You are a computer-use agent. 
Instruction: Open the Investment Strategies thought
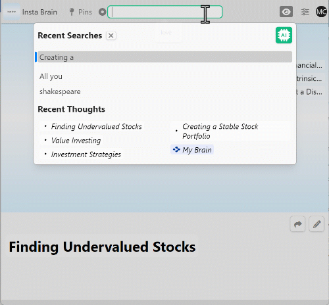[x=86, y=154]
